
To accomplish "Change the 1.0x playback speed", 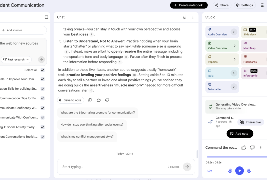I will coord(210,171).
